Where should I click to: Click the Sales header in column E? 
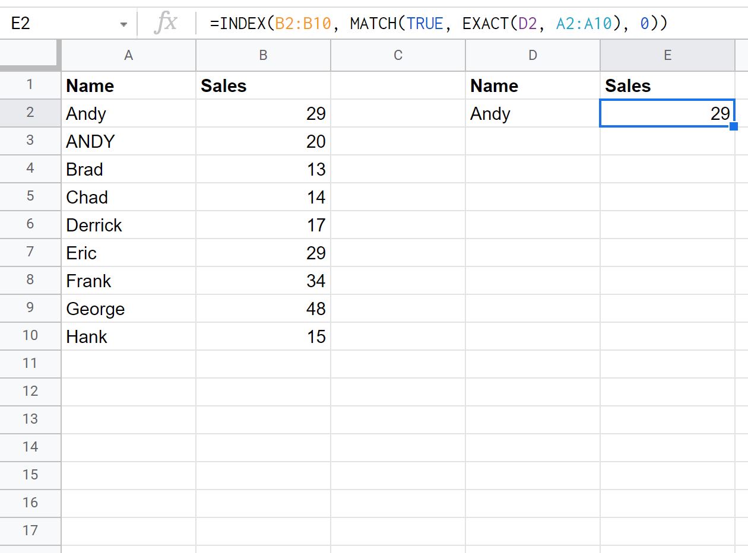point(667,85)
